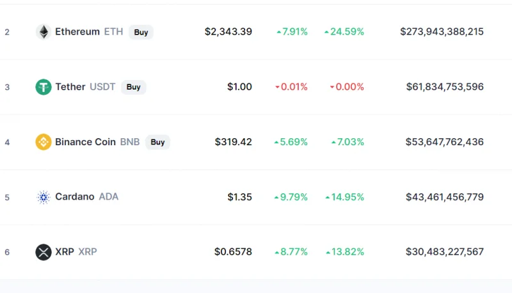The image size is (512, 293).
Task: Click the green up arrow beside 13.82%
Action: click(x=328, y=252)
